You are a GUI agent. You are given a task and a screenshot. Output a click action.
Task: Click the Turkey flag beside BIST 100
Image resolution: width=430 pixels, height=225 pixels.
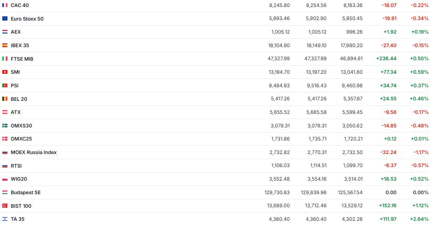[5, 206]
